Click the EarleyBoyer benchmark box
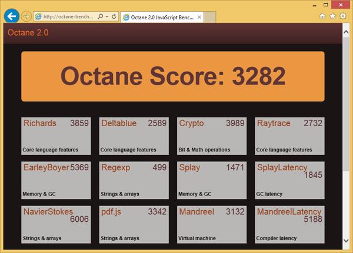Screen dimensions: 353x253 coord(56,180)
